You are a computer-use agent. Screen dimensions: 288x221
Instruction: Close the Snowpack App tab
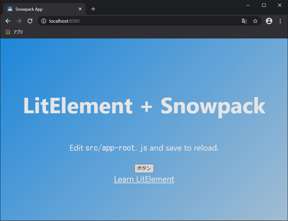(x=80, y=9)
